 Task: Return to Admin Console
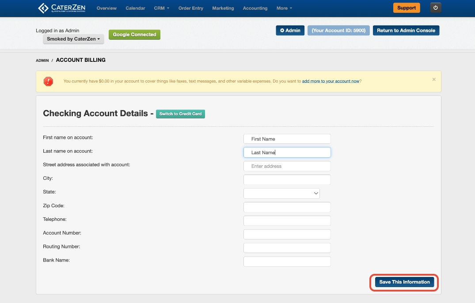406,30
